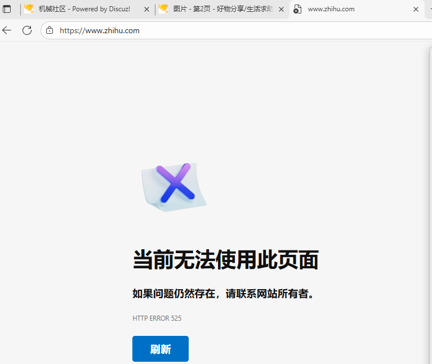Viewport: 432px width, 364px height.
Task: Click the zhihu.com URL text in address bar
Action: (x=100, y=30)
